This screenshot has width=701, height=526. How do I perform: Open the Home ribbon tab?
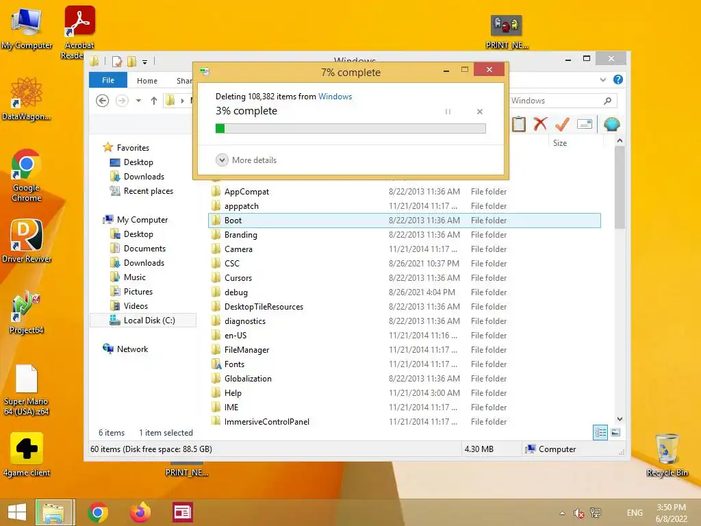(147, 81)
